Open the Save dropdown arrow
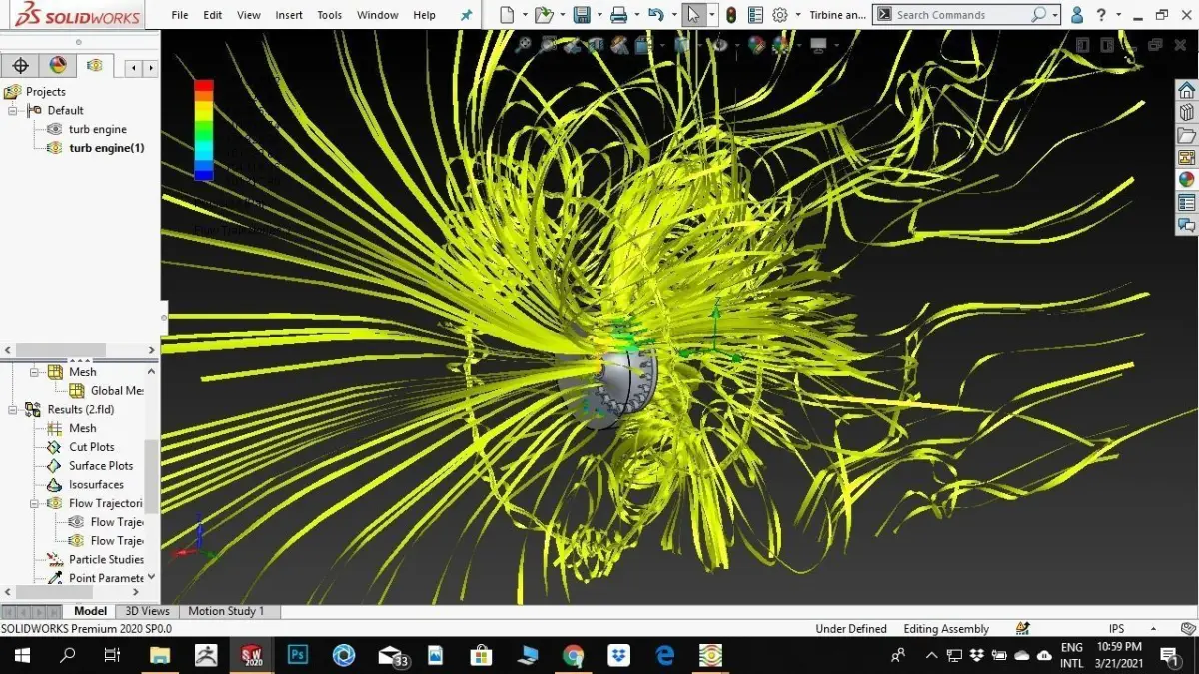 [x=598, y=15]
